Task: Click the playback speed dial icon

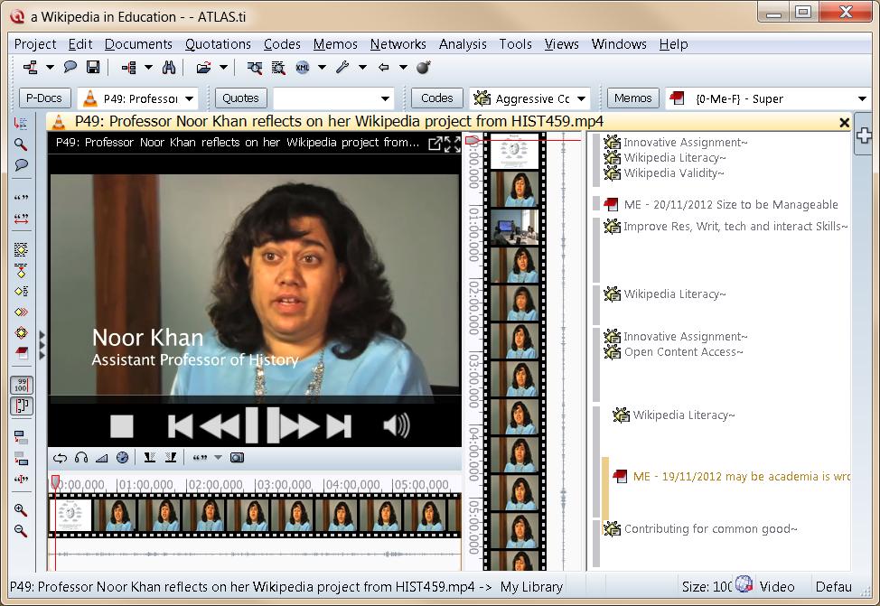Action: [x=122, y=458]
